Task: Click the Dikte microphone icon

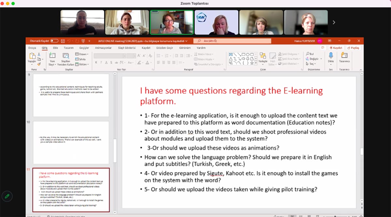Action: click(331, 56)
